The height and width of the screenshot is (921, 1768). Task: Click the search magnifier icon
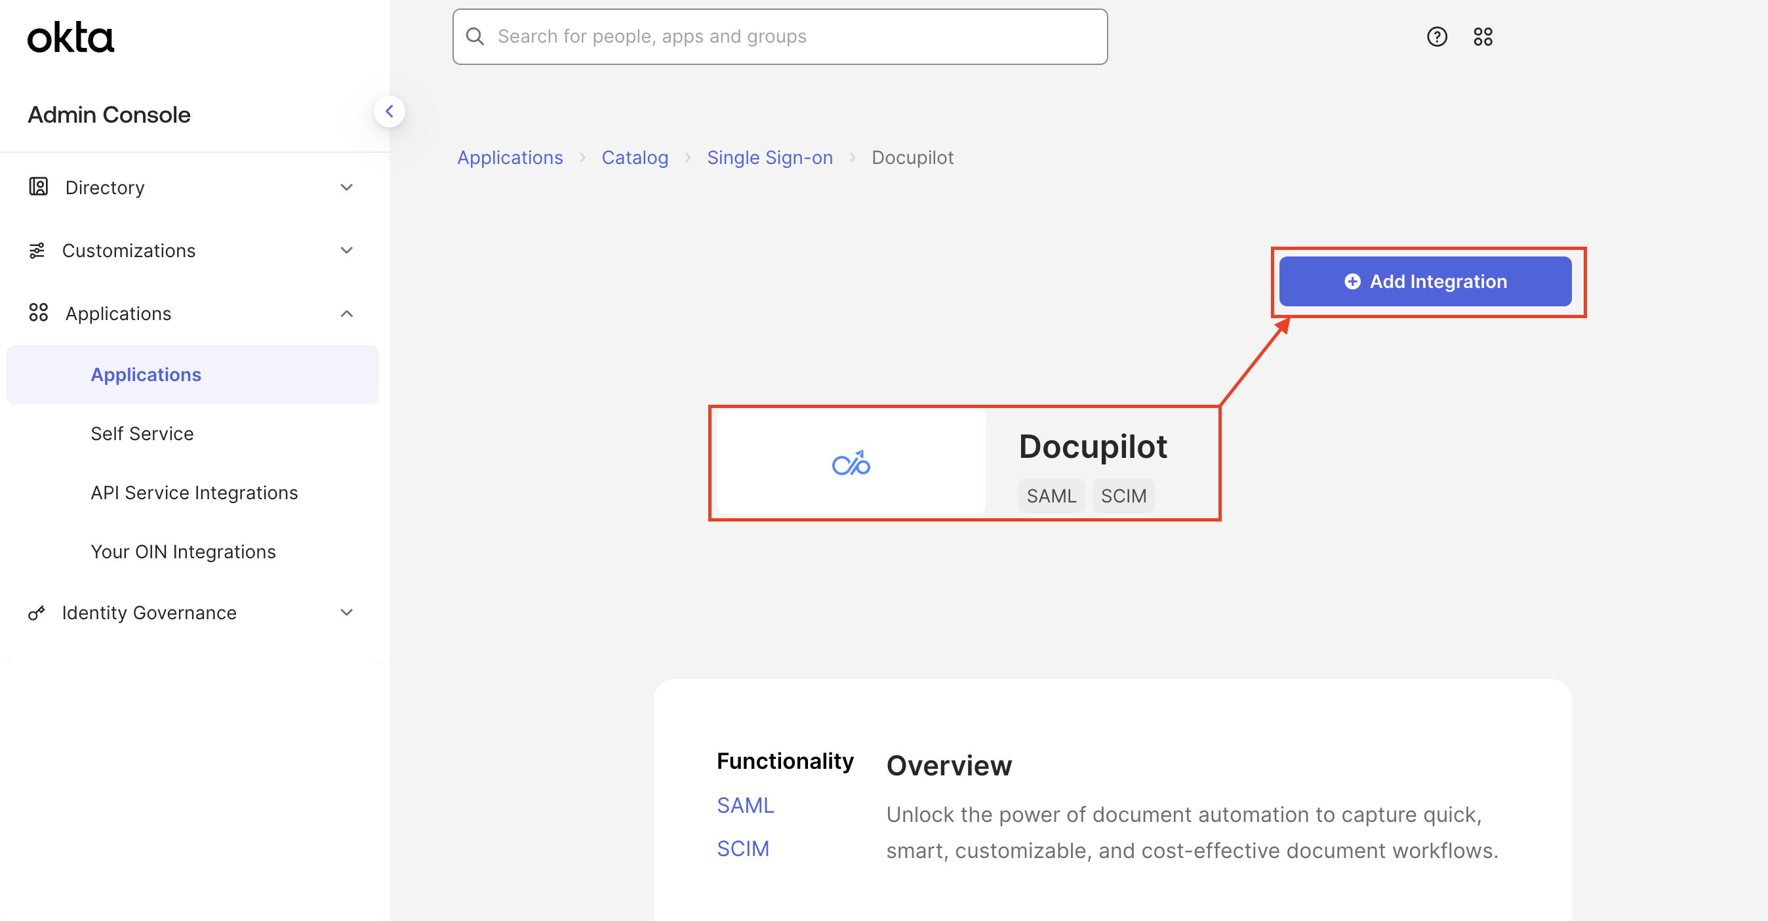click(475, 36)
